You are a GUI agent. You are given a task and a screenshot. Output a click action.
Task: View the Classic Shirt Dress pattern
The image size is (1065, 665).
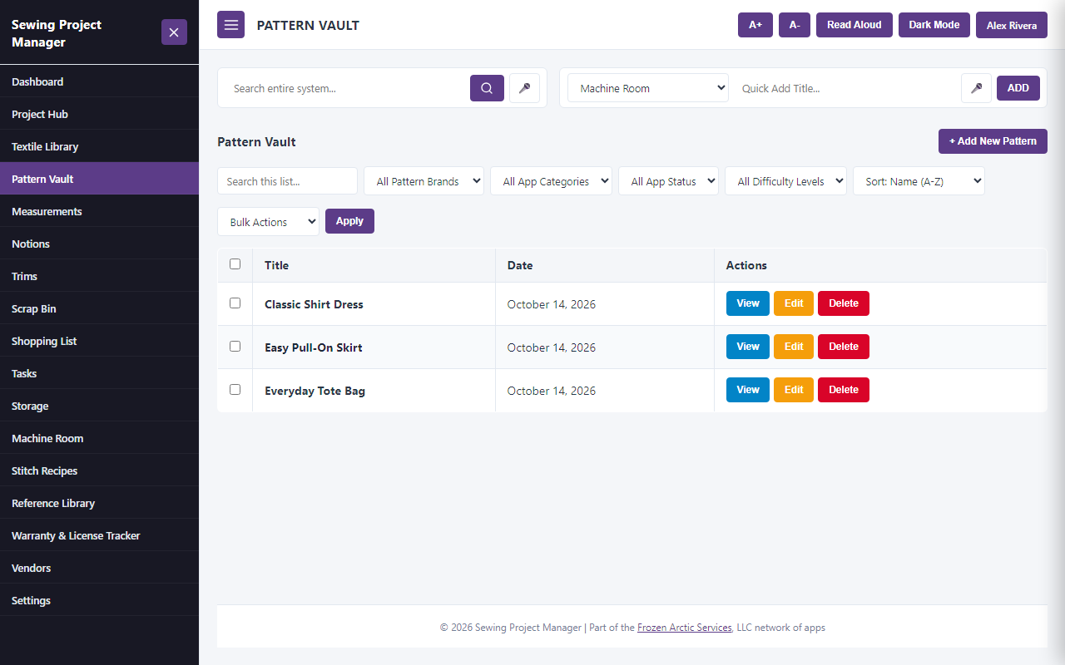coord(748,303)
